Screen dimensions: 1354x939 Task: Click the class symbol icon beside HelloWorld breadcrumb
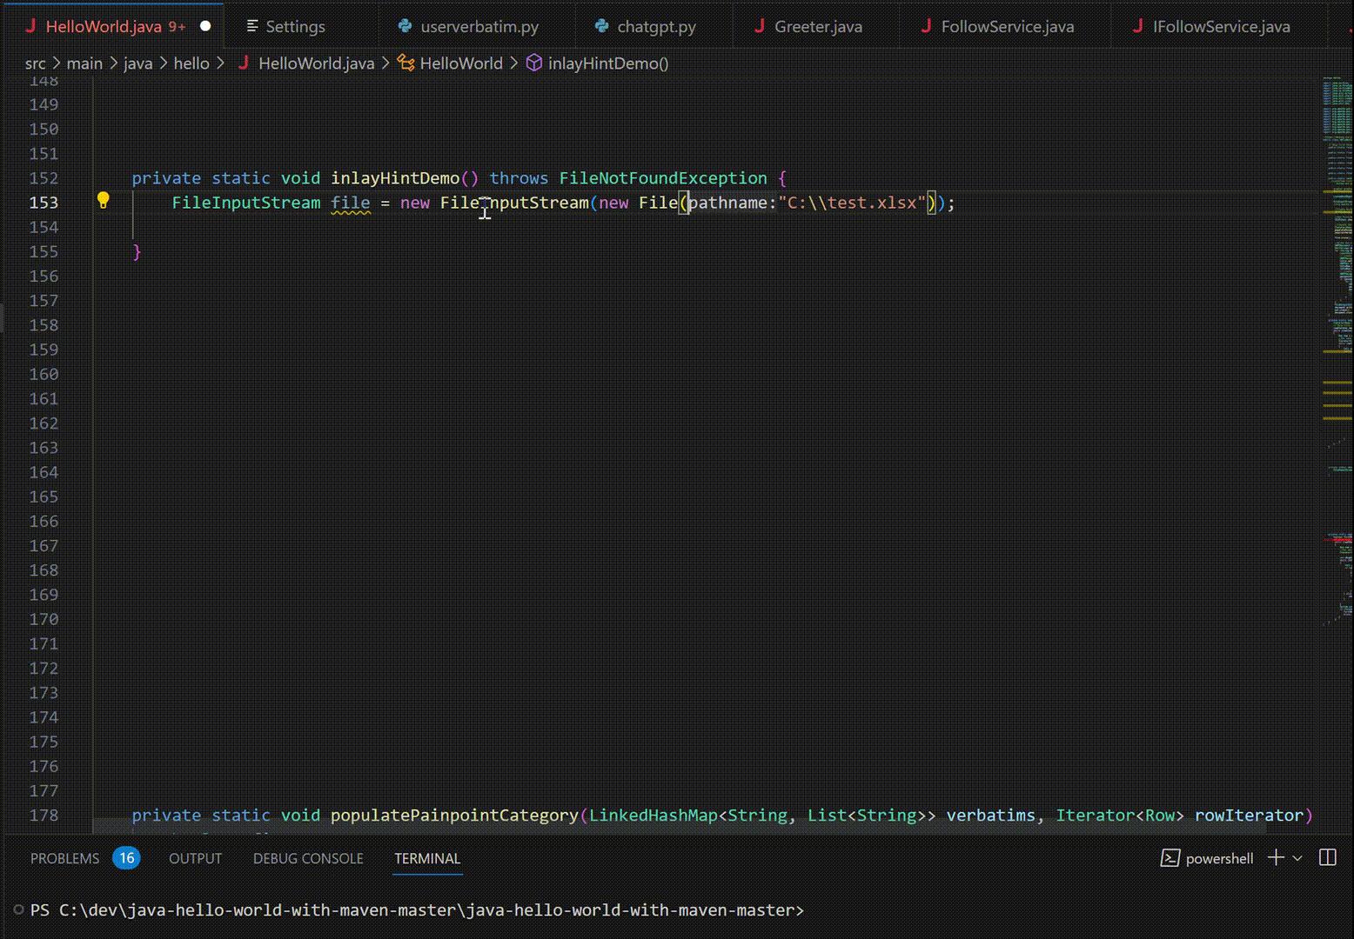(406, 63)
